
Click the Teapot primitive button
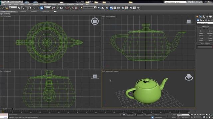201,41
